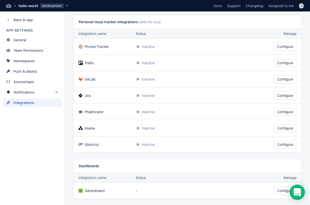Click the Pivotal Tracker inactive X icon
The height and width of the screenshot is (205, 310).
tap(138, 47)
